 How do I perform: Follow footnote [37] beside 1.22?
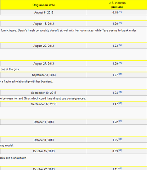pyautogui.click(x=120, y=121)
